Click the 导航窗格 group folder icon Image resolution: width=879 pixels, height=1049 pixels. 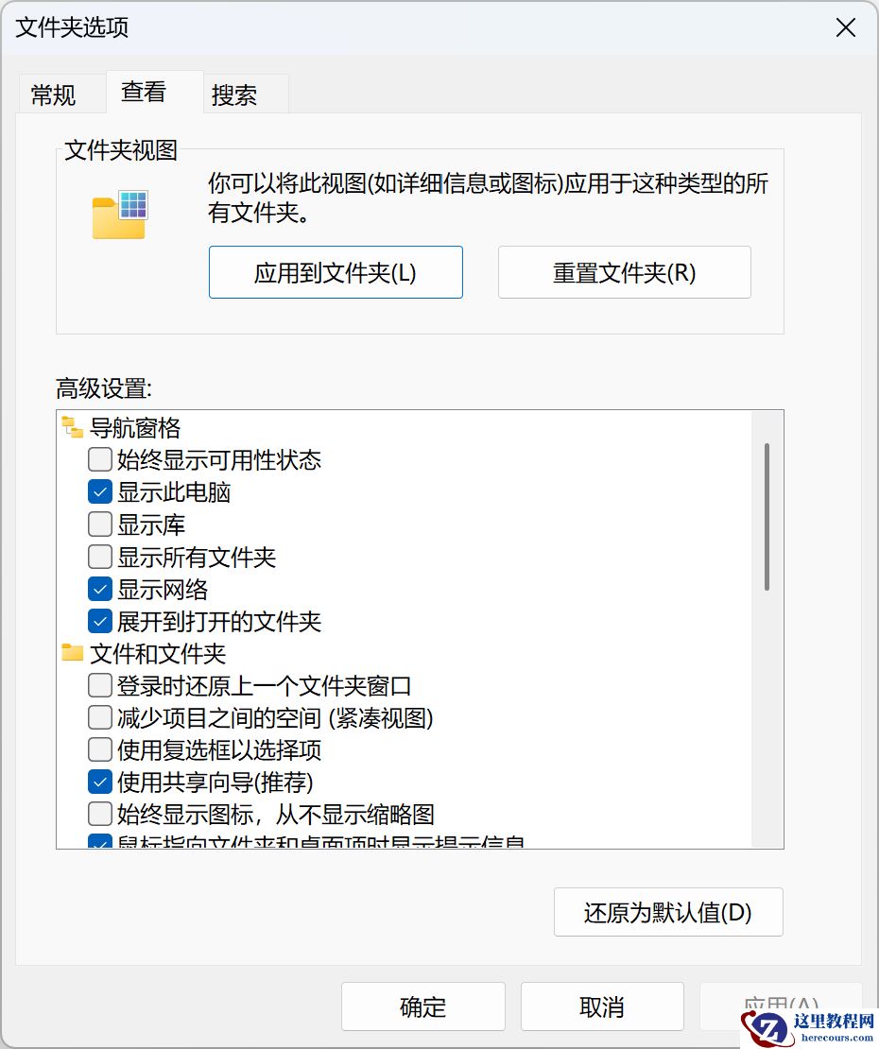(x=71, y=427)
